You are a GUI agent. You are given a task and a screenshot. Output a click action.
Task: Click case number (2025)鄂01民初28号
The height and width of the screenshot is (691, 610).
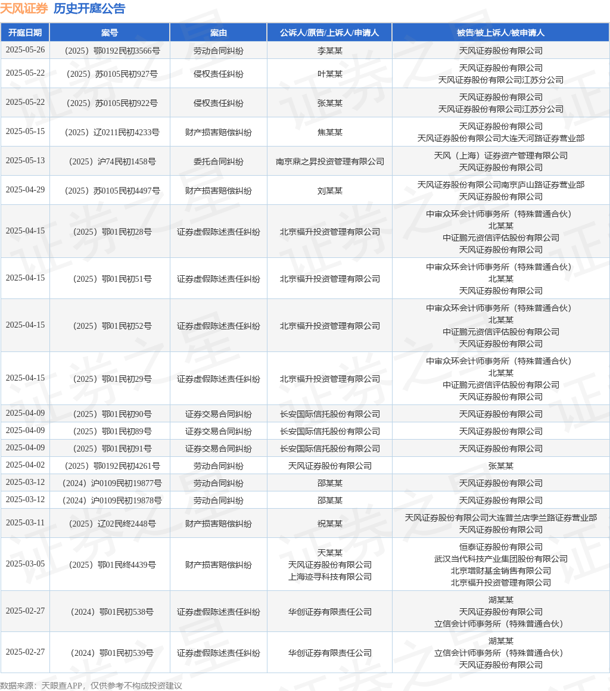(x=112, y=232)
